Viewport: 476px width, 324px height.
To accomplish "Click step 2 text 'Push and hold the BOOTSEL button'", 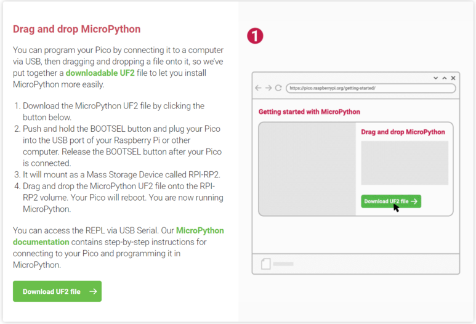I will pos(87,129).
